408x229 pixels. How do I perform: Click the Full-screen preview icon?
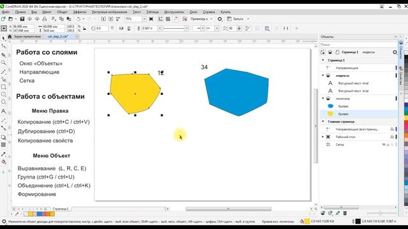(151, 19)
